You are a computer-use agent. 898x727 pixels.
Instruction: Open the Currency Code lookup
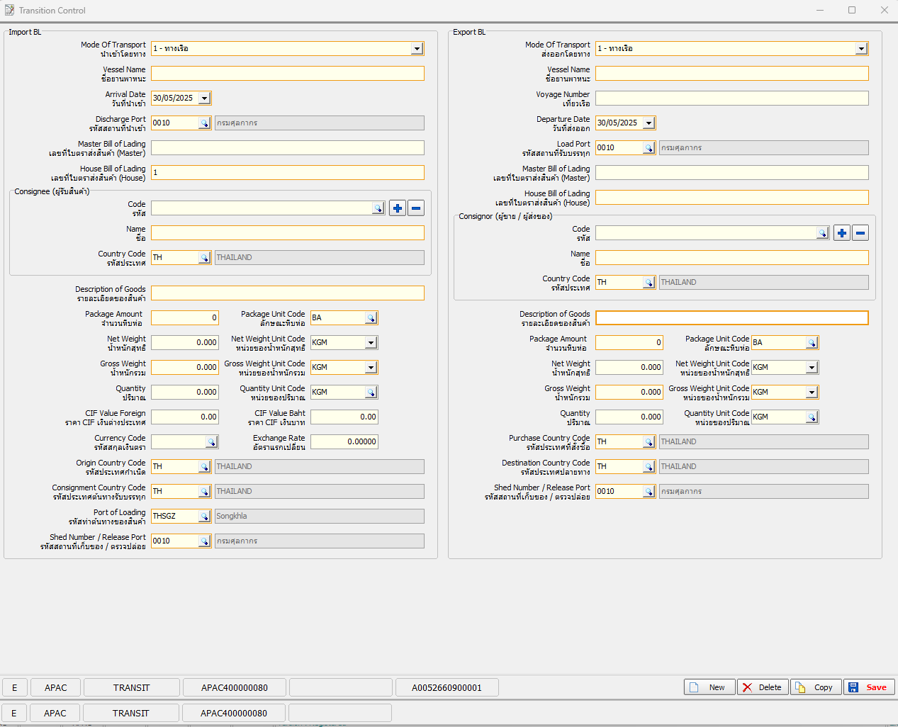point(211,442)
